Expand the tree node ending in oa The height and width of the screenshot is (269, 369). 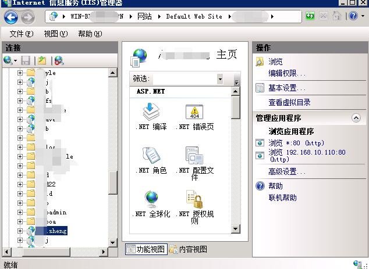coord(20,221)
